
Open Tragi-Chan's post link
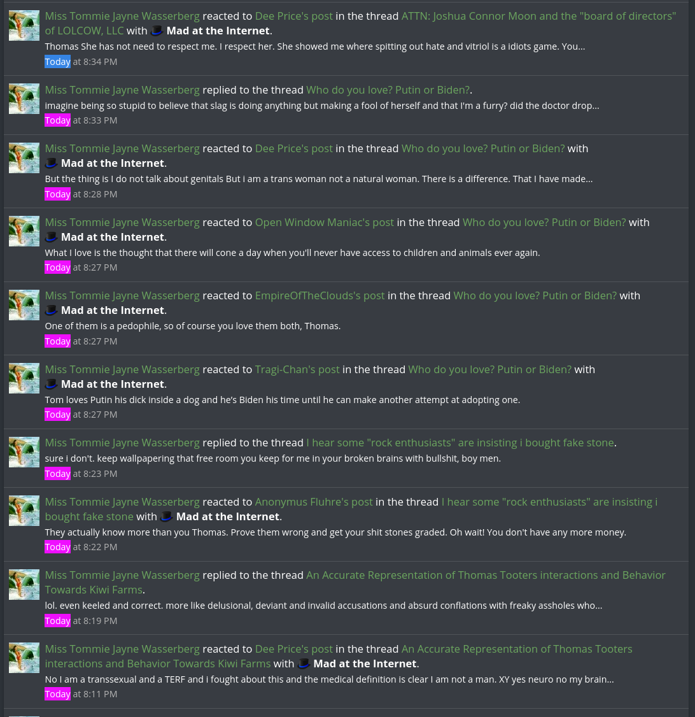[x=297, y=369]
